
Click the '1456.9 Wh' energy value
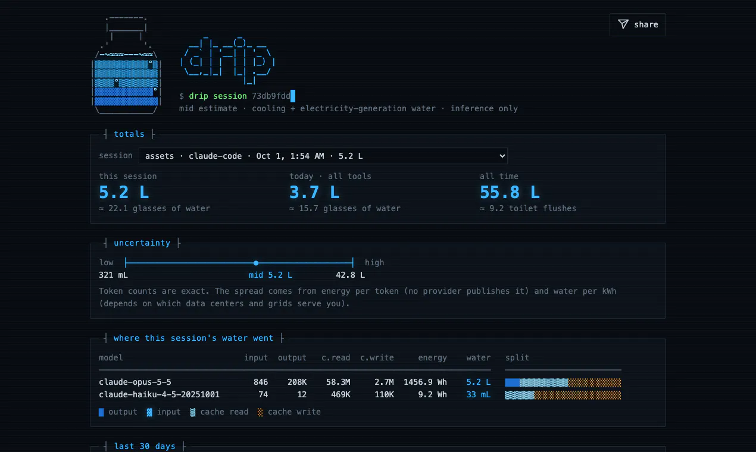click(x=425, y=382)
